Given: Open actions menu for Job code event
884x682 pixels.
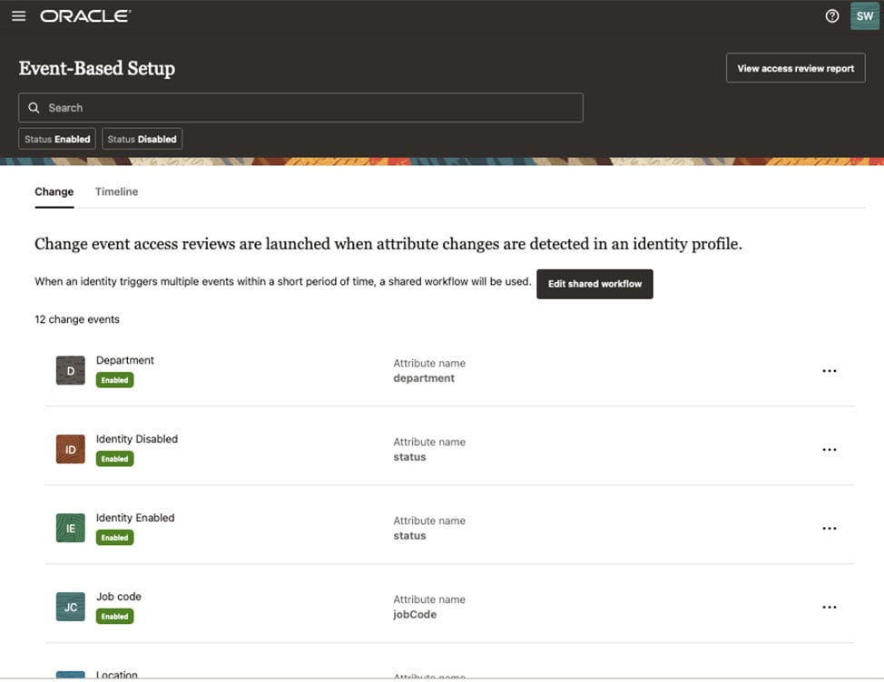Looking at the screenshot, I should tap(829, 608).
